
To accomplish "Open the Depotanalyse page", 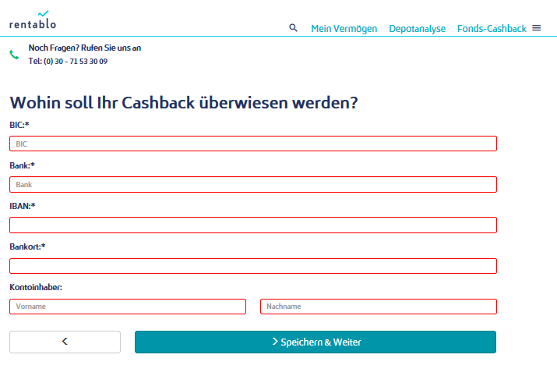I will (x=417, y=28).
